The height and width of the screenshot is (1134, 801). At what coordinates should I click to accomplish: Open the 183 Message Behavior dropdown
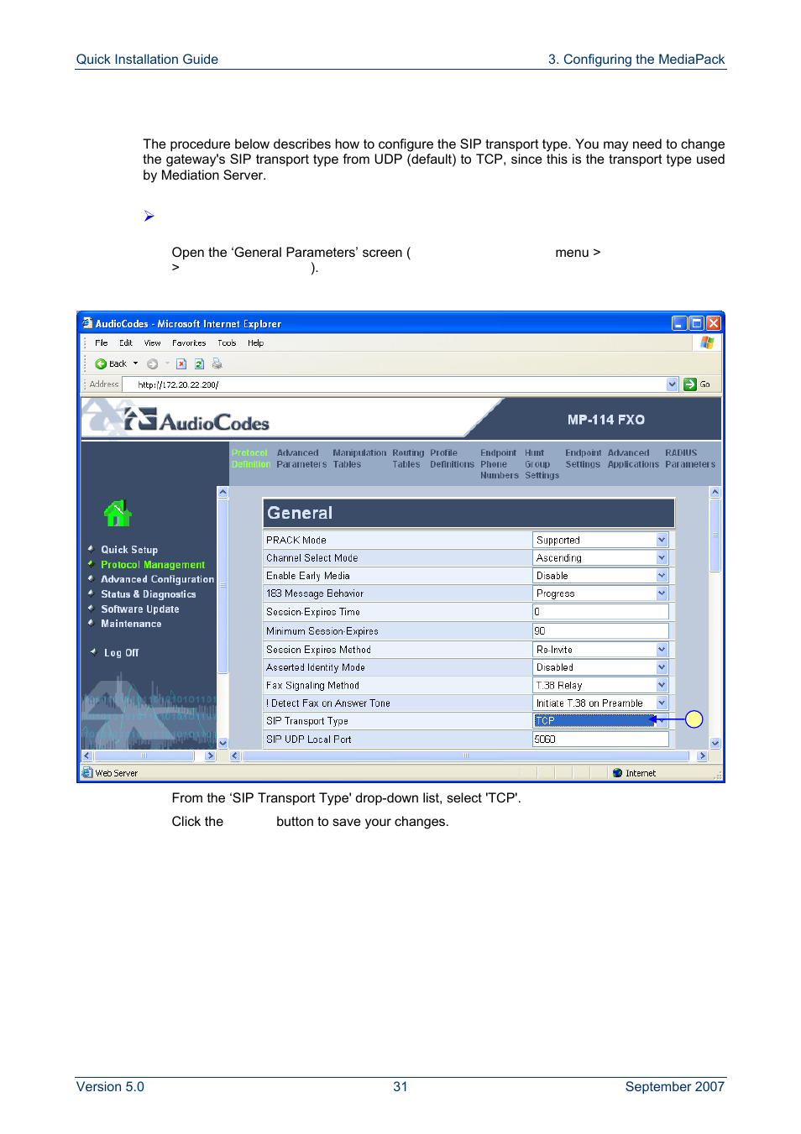pos(662,593)
